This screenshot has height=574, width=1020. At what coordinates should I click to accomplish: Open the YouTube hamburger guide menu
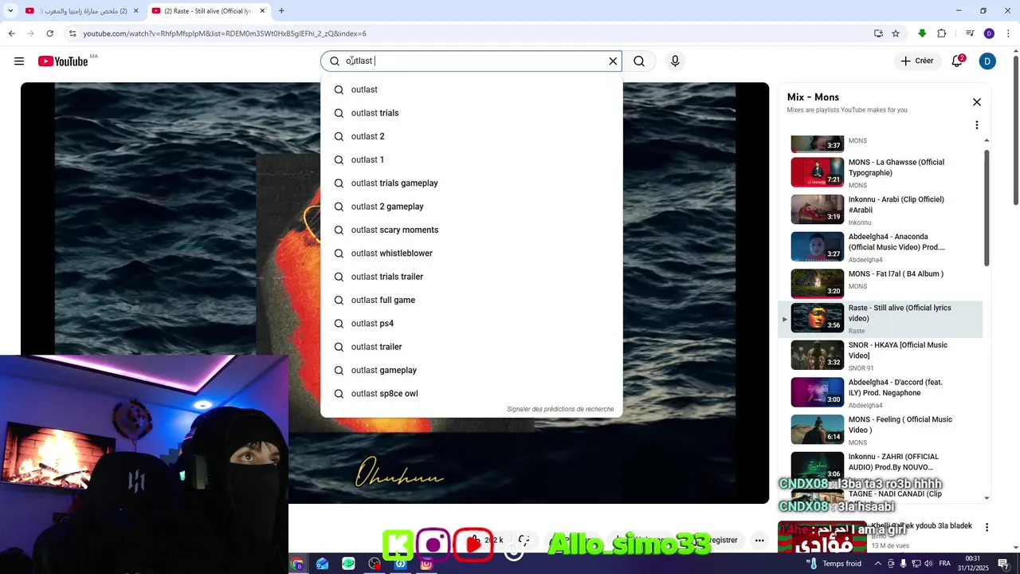[19, 61]
